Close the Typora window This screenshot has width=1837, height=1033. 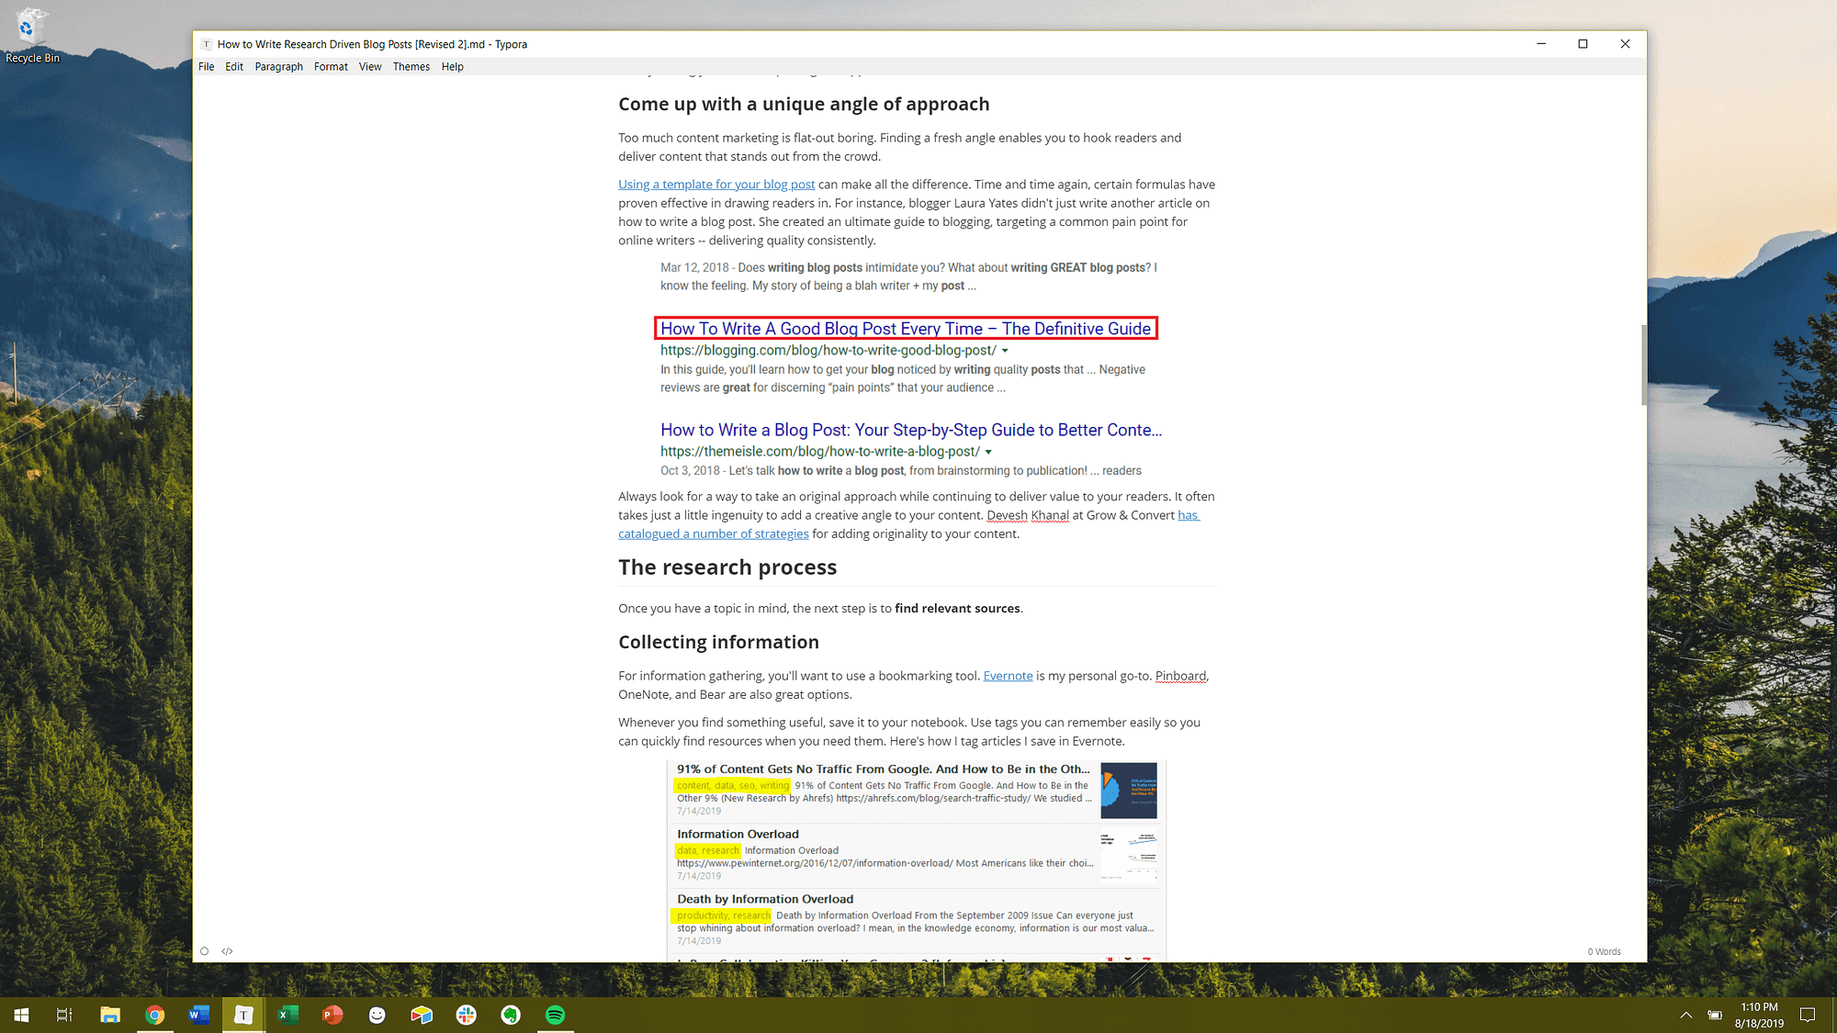click(x=1625, y=44)
